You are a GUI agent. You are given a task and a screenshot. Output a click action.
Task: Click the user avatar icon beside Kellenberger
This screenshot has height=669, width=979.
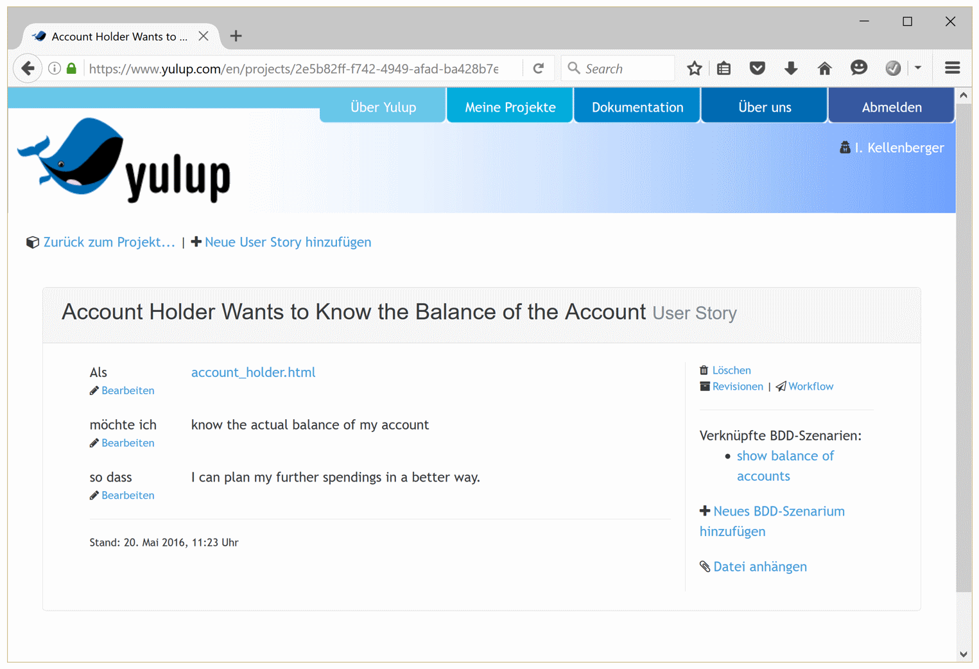click(845, 148)
